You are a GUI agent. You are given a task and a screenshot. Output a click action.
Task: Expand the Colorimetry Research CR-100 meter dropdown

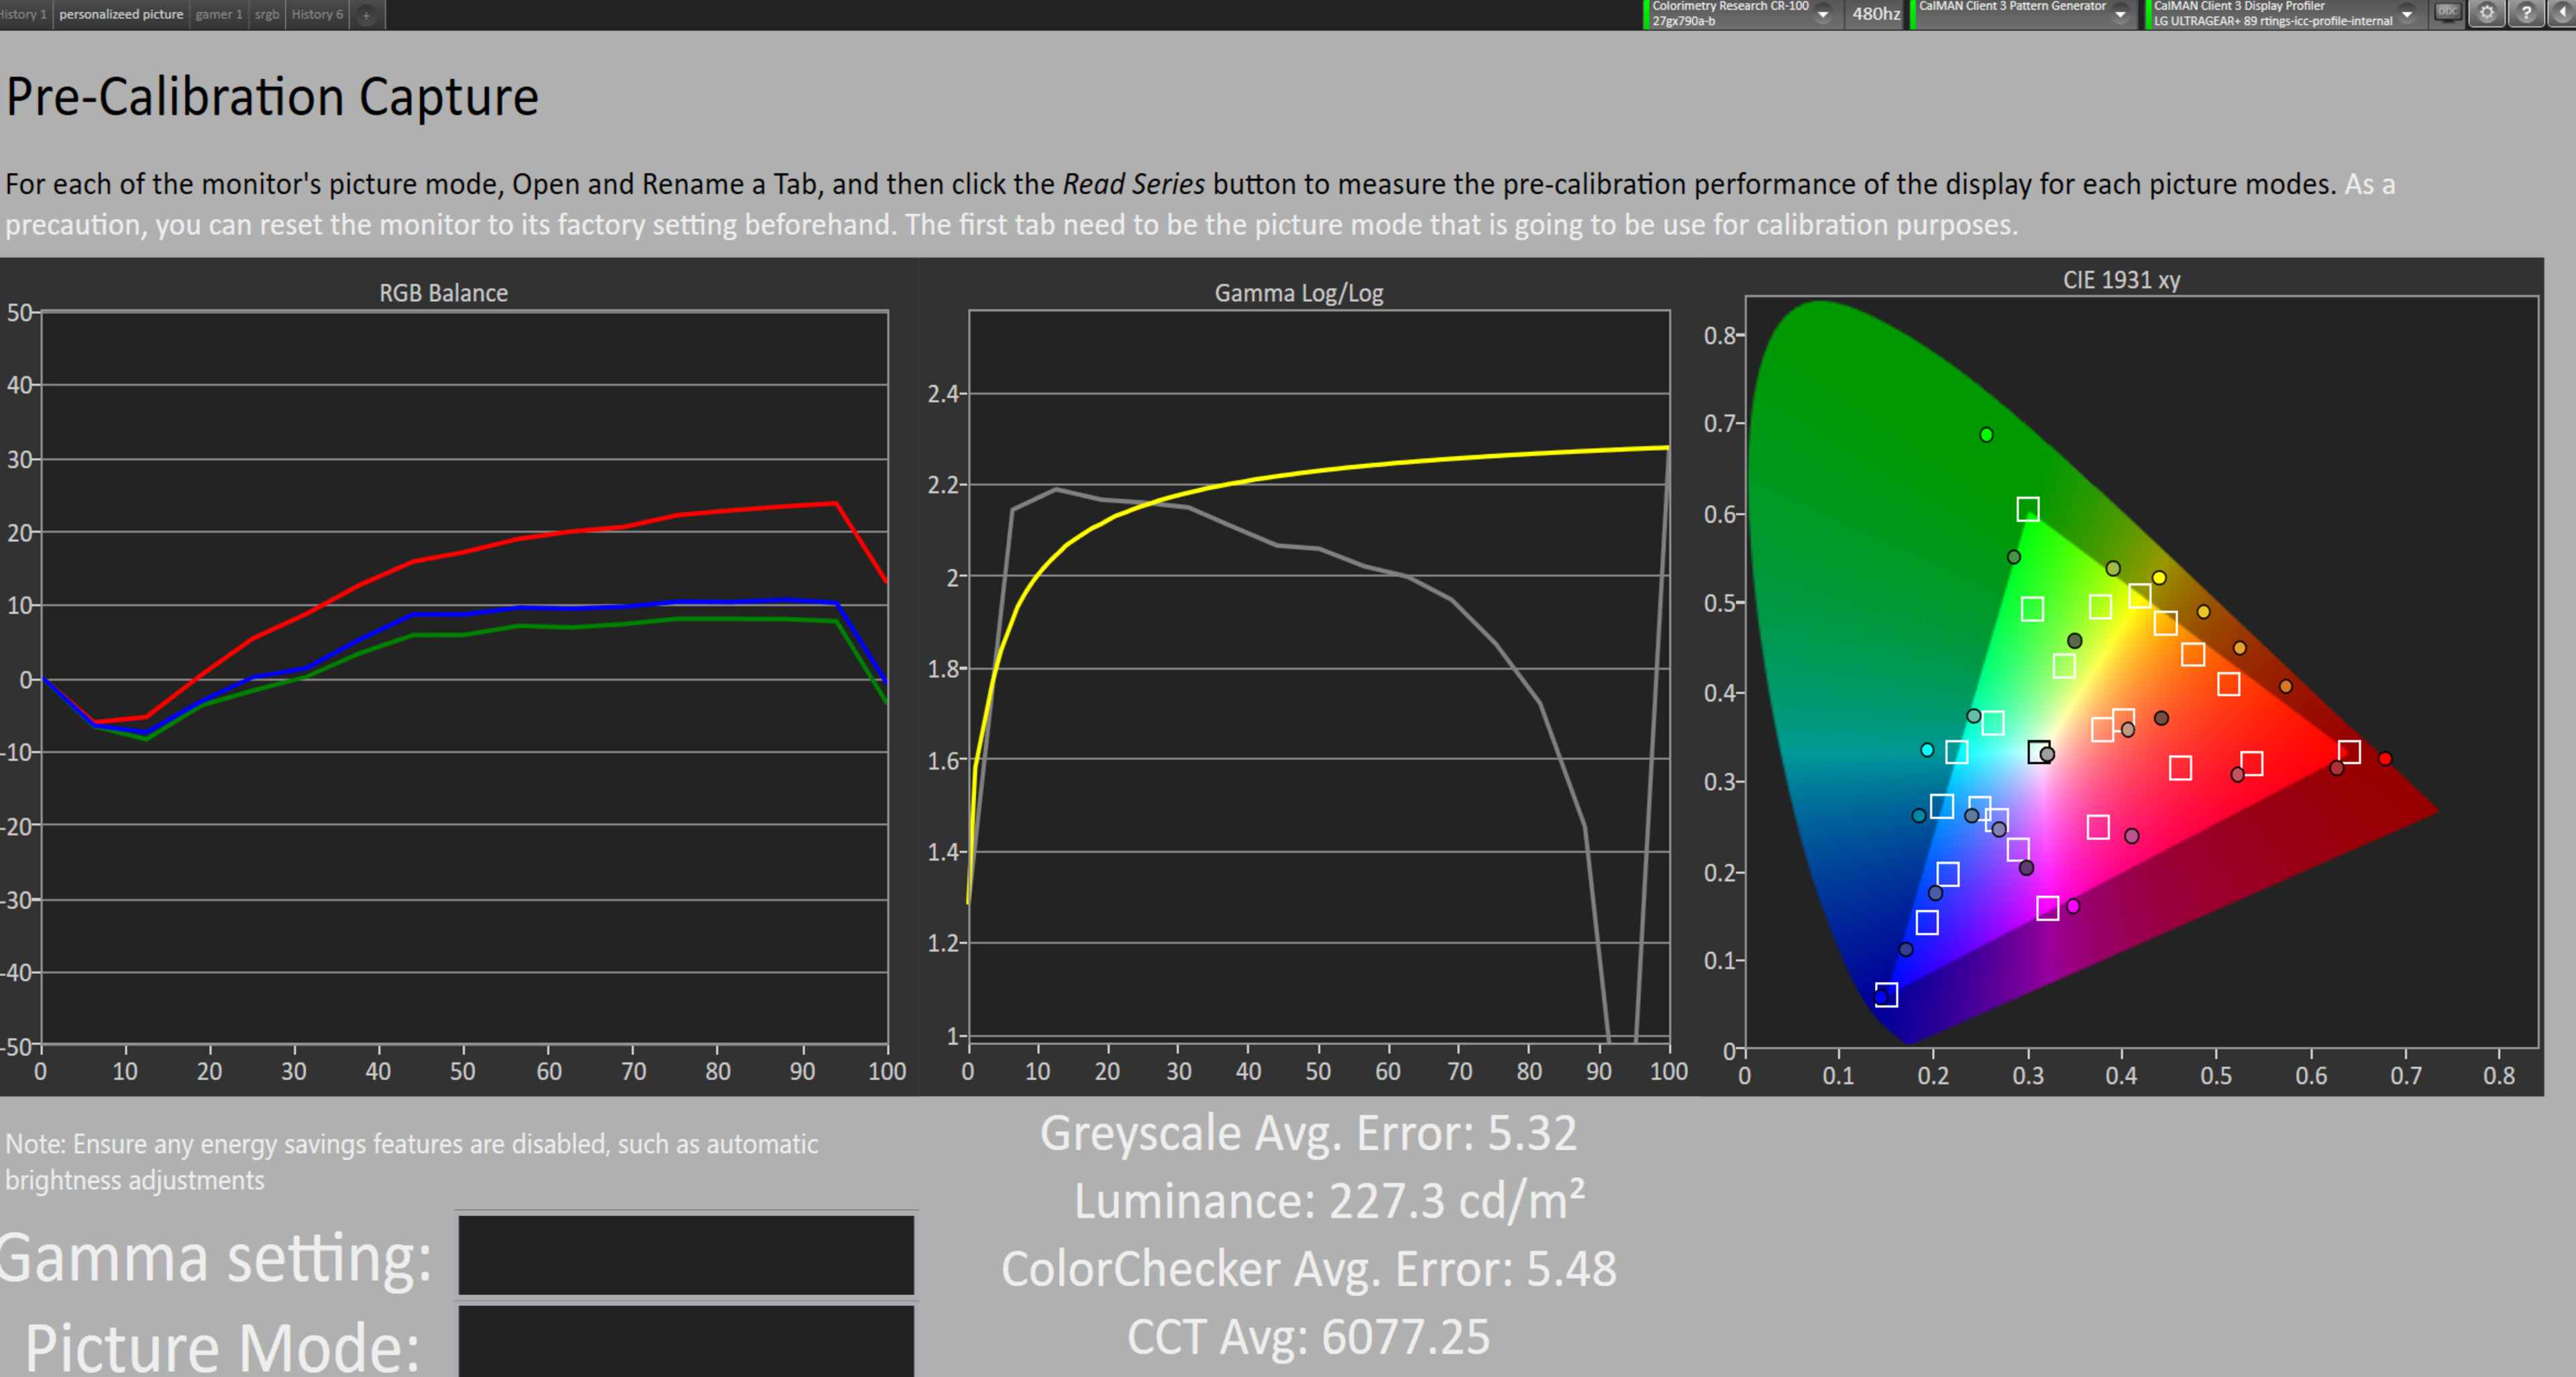1823,14
